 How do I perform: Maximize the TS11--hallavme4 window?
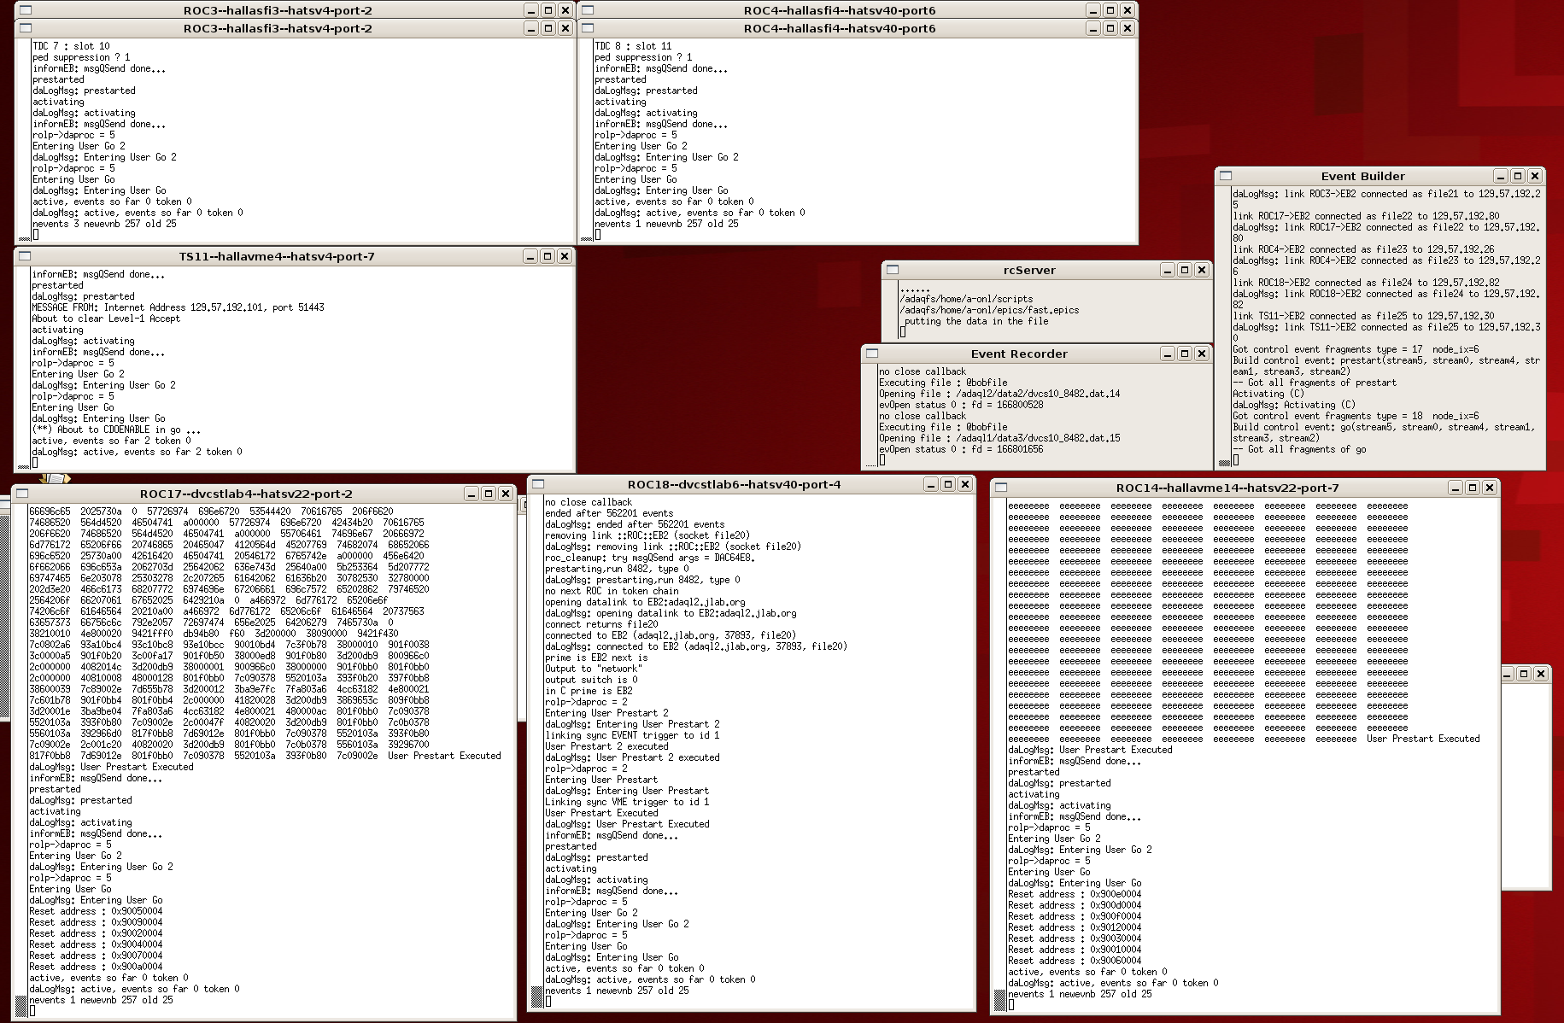click(548, 256)
